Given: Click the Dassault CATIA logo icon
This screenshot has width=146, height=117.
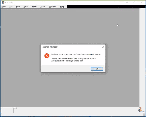Looking at the screenshot, I should click(141, 110).
